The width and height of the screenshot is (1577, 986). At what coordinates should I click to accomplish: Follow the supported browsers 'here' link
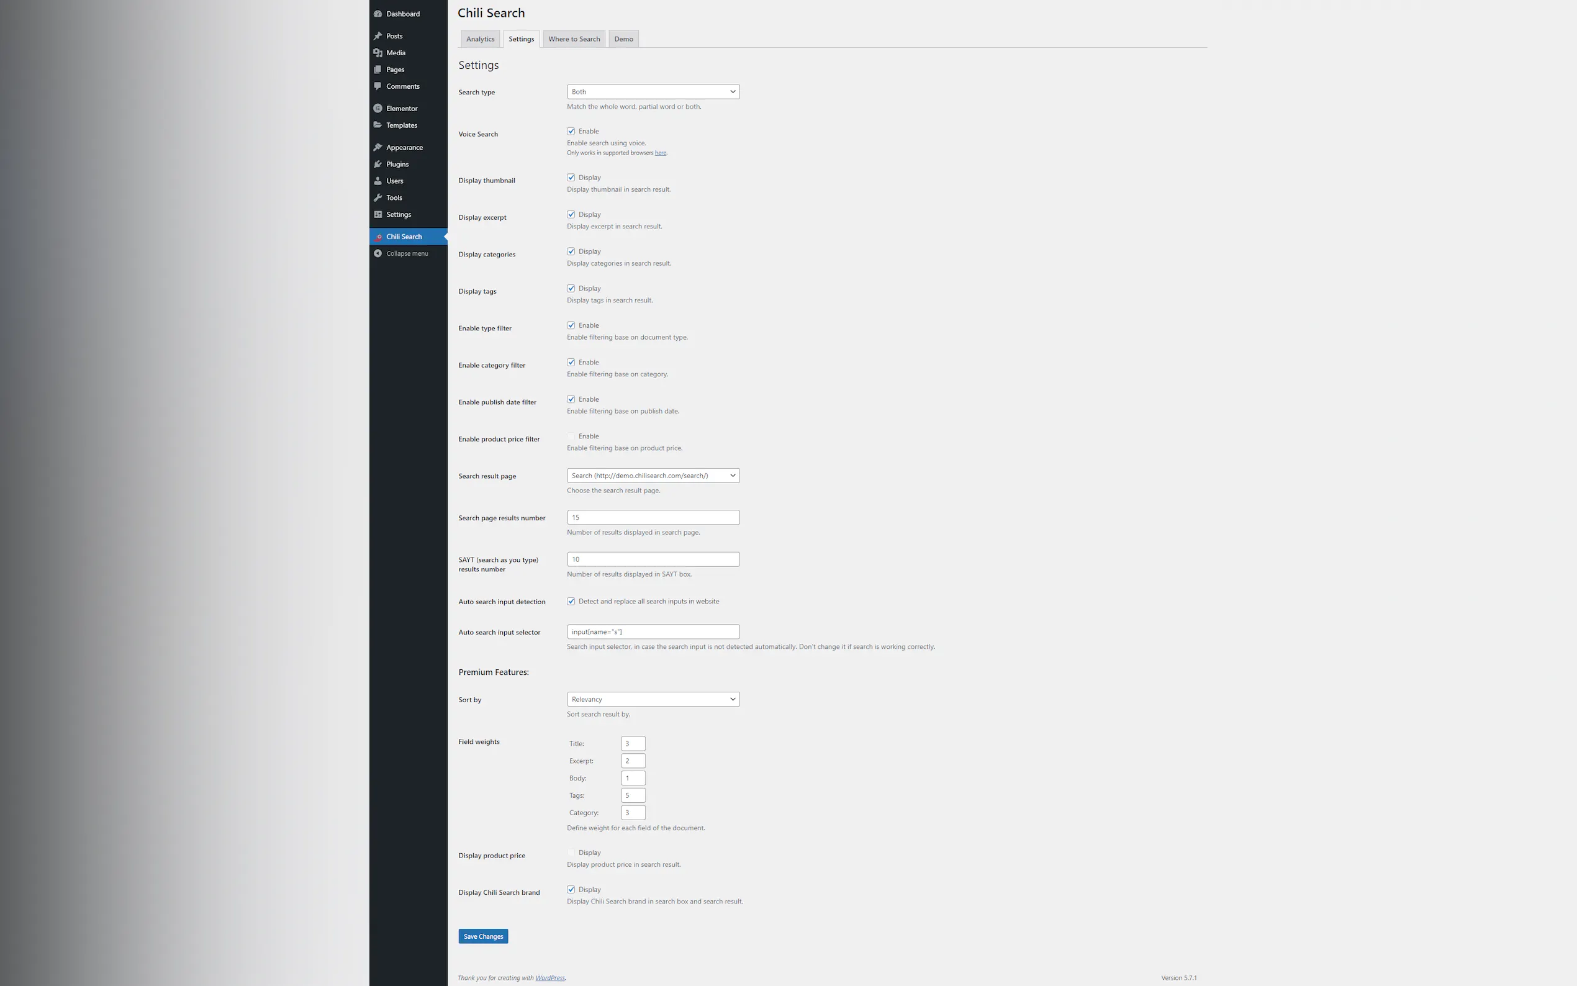coord(660,153)
